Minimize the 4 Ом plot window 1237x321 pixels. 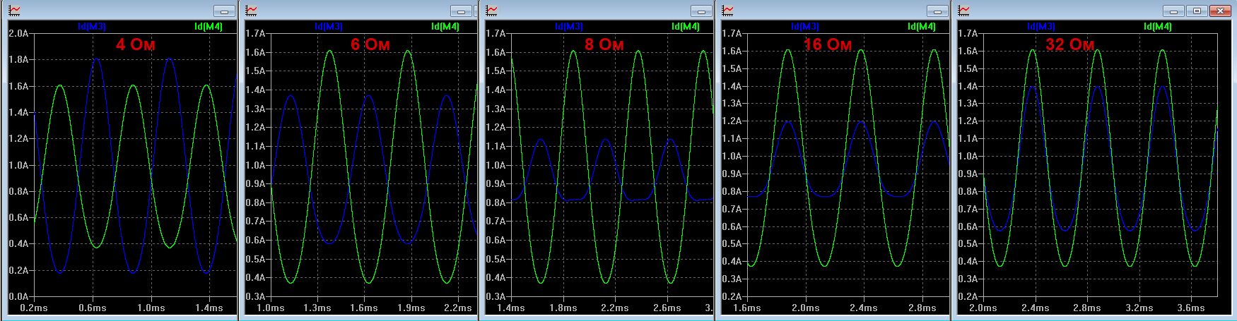224,11
